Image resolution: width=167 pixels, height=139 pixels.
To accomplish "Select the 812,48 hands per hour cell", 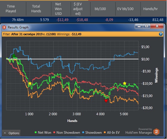I will point(158,20).
